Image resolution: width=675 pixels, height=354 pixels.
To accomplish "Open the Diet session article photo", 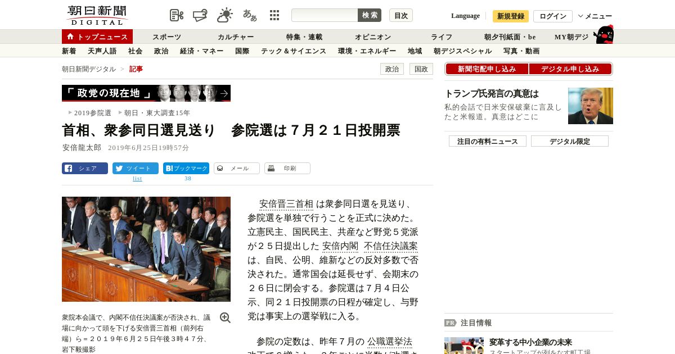I will coord(146,249).
